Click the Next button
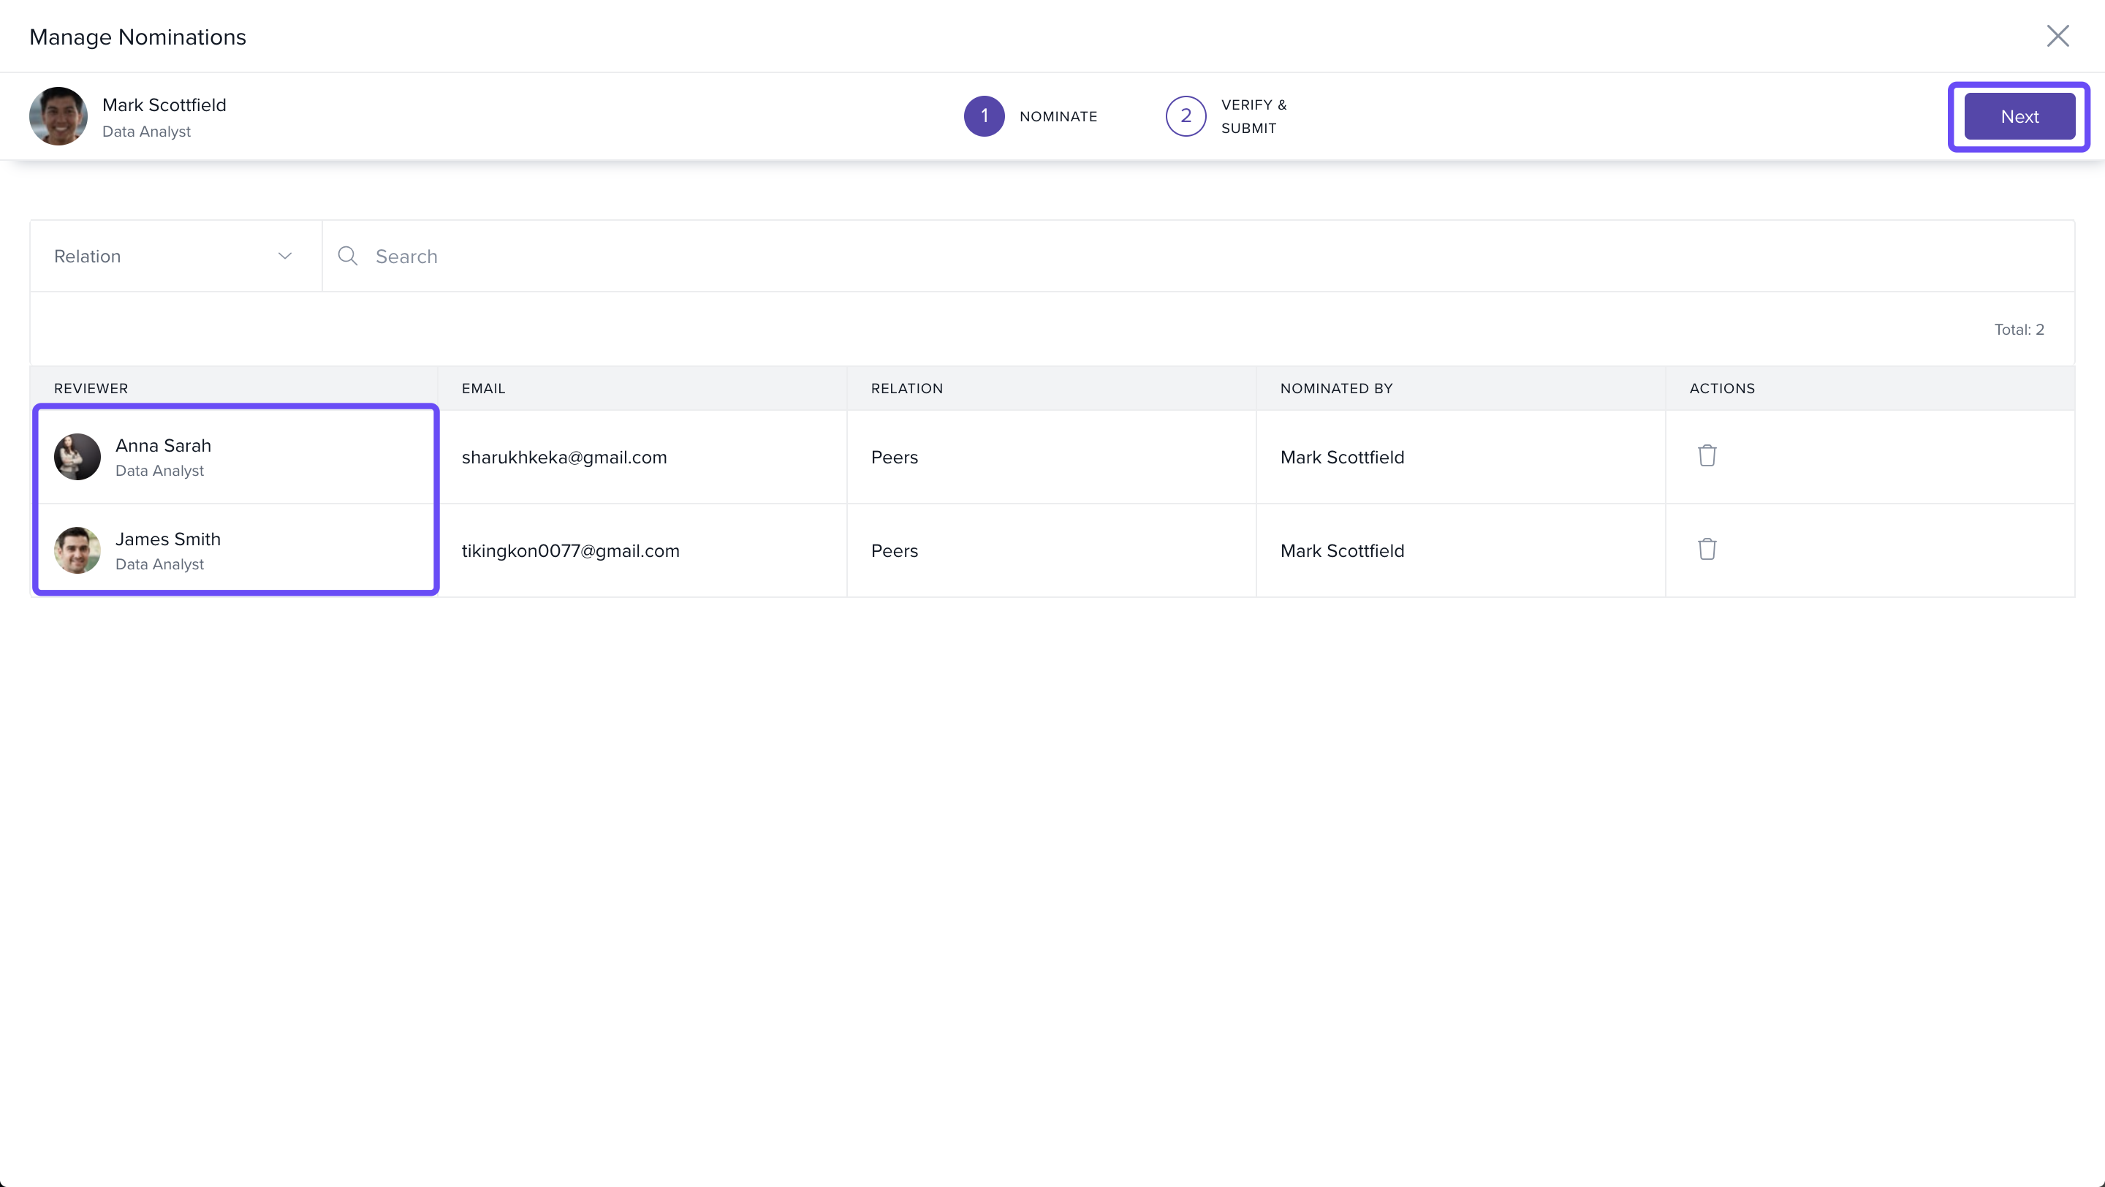Viewport: 2105px width, 1187px height. click(x=2018, y=117)
